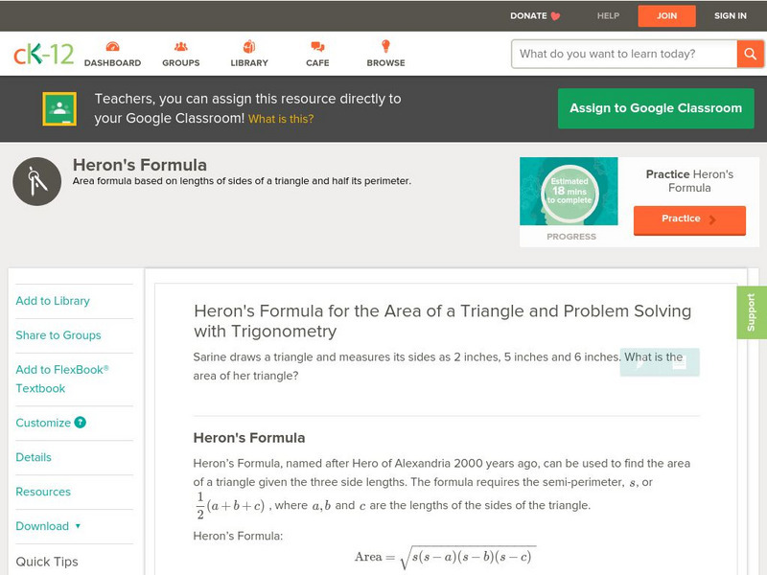767x575 pixels.
Task: Click the 'What is this?' link
Action: (x=281, y=119)
